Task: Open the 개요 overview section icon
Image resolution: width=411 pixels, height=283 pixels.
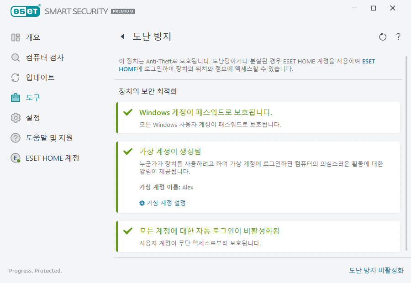Action: [x=15, y=37]
